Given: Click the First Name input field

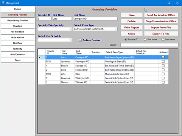Looking at the screenshot, I should [x=62, y=19].
